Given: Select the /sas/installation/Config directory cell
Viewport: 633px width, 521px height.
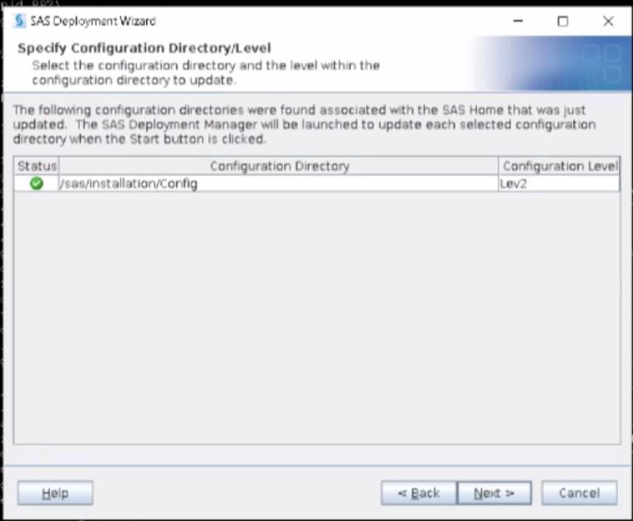Looking at the screenshot, I should [x=279, y=183].
